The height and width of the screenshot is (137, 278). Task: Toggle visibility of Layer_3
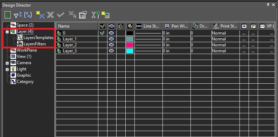112,51
